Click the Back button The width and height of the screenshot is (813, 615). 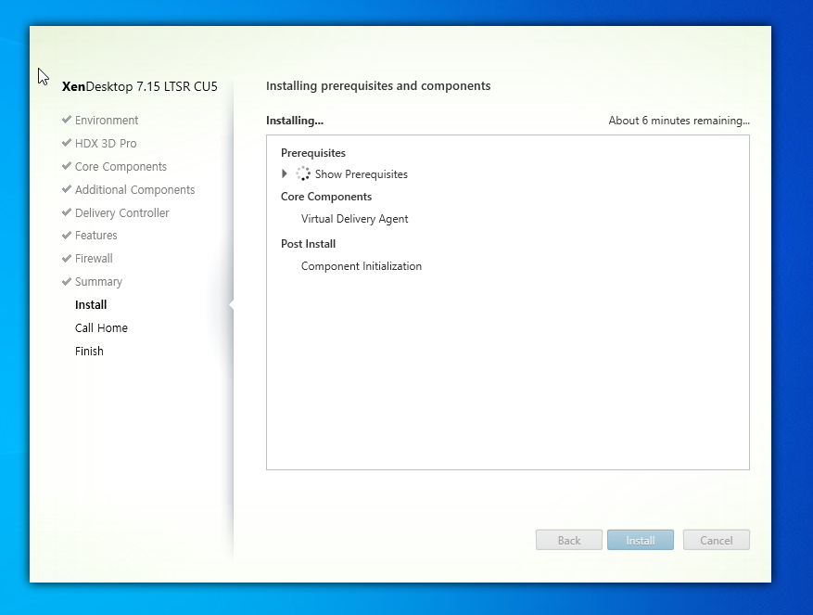click(569, 540)
